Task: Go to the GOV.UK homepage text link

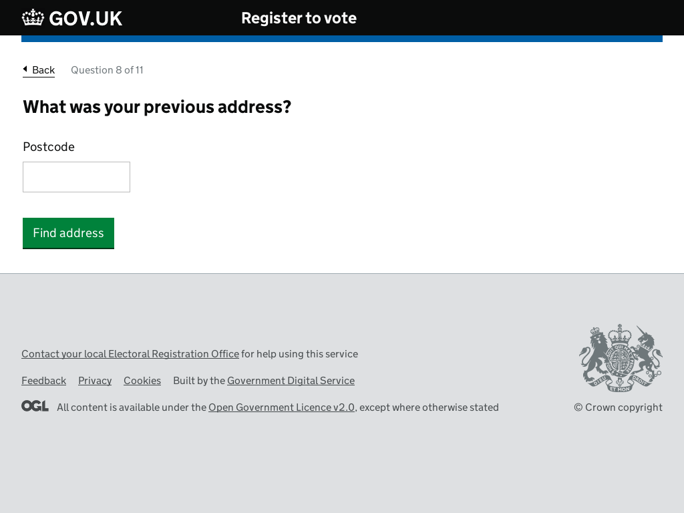Action: (85, 19)
